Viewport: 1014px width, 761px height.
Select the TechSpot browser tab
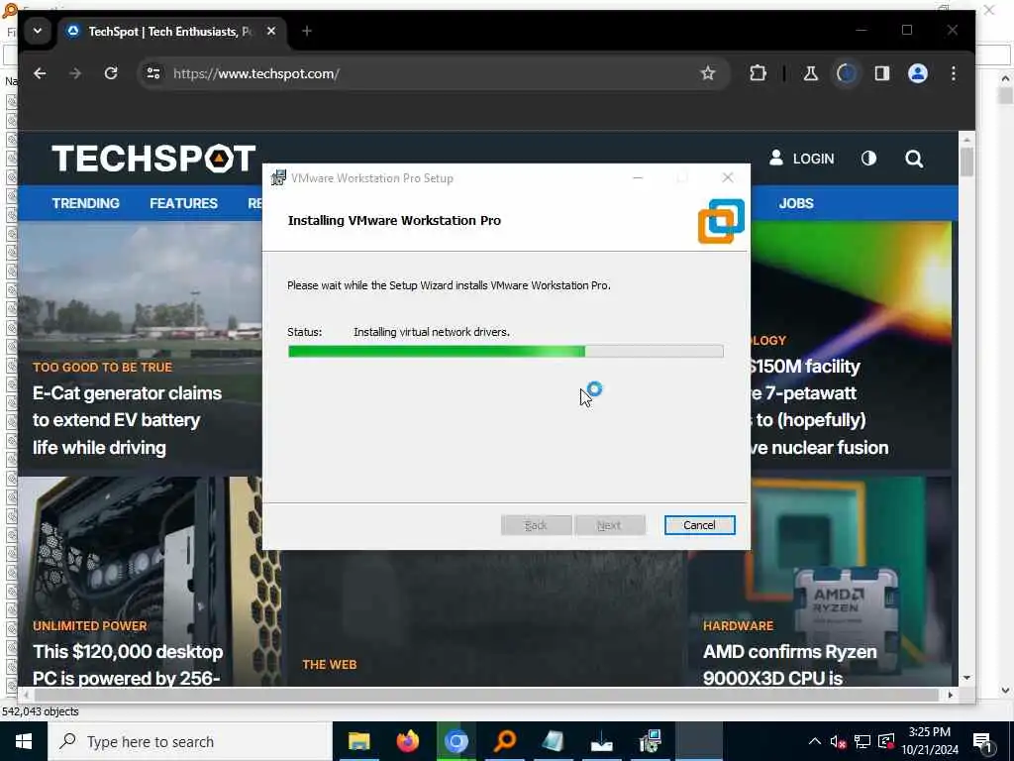click(x=171, y=31)
